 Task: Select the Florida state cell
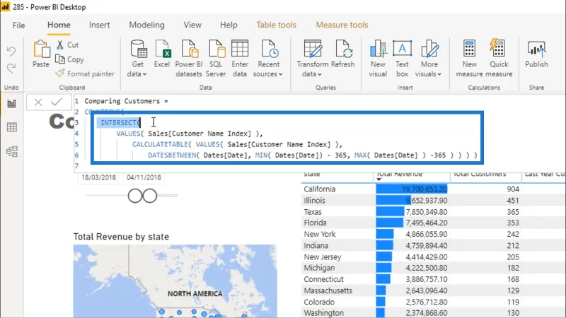315,223
